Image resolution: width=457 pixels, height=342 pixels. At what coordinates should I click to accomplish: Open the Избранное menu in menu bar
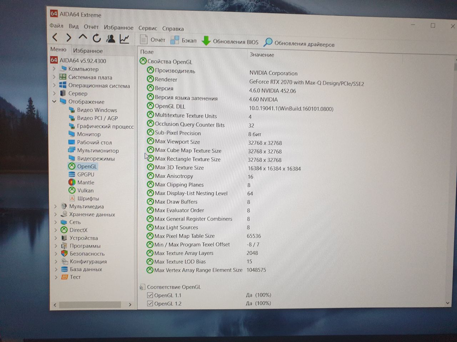coord(119,27)
